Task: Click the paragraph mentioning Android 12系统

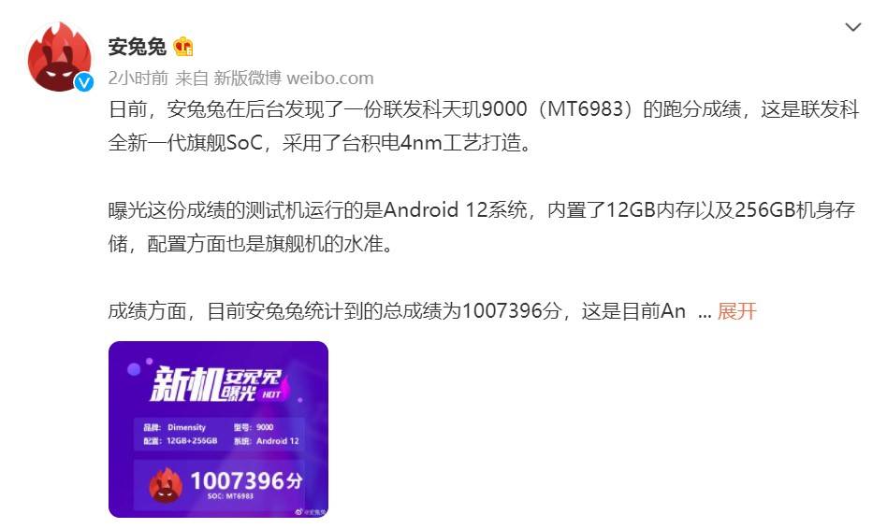Action: point(482,226)
